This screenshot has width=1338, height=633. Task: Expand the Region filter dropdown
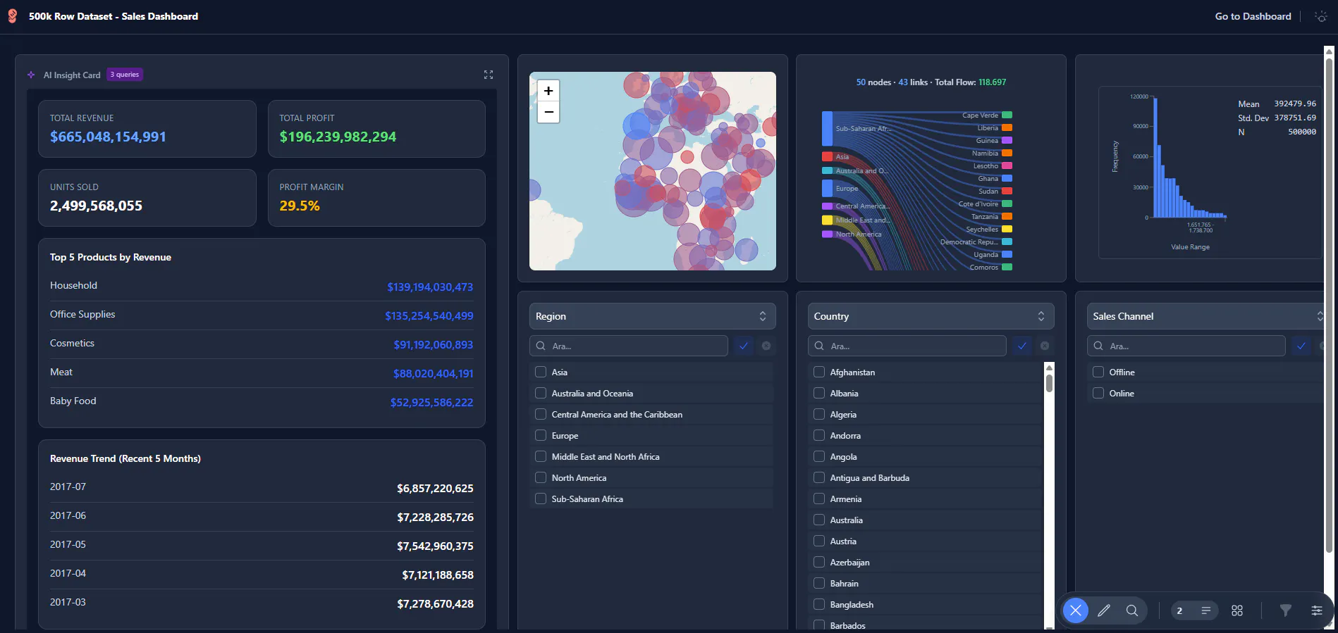click(x=653, y=316)
